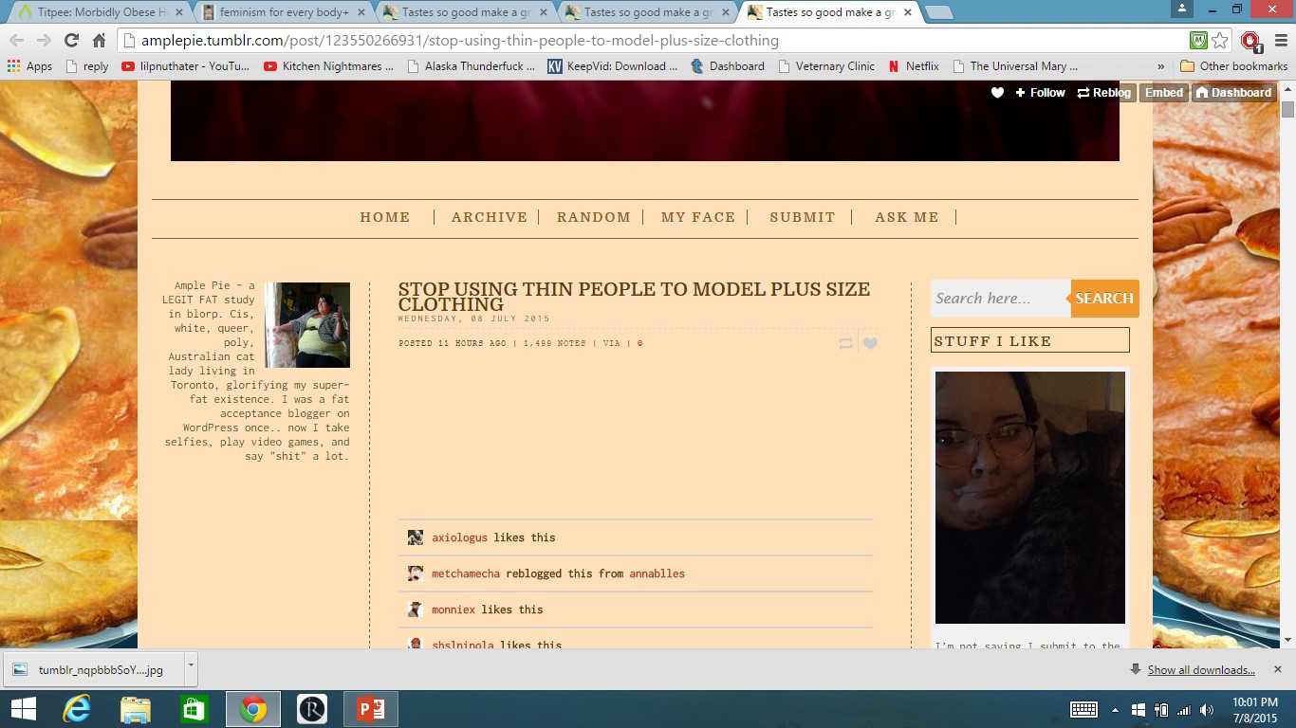This screenshot has height=728, width=1296.
Task: Open File Explorer from the taskbar
Action: (x=136, y=709)
